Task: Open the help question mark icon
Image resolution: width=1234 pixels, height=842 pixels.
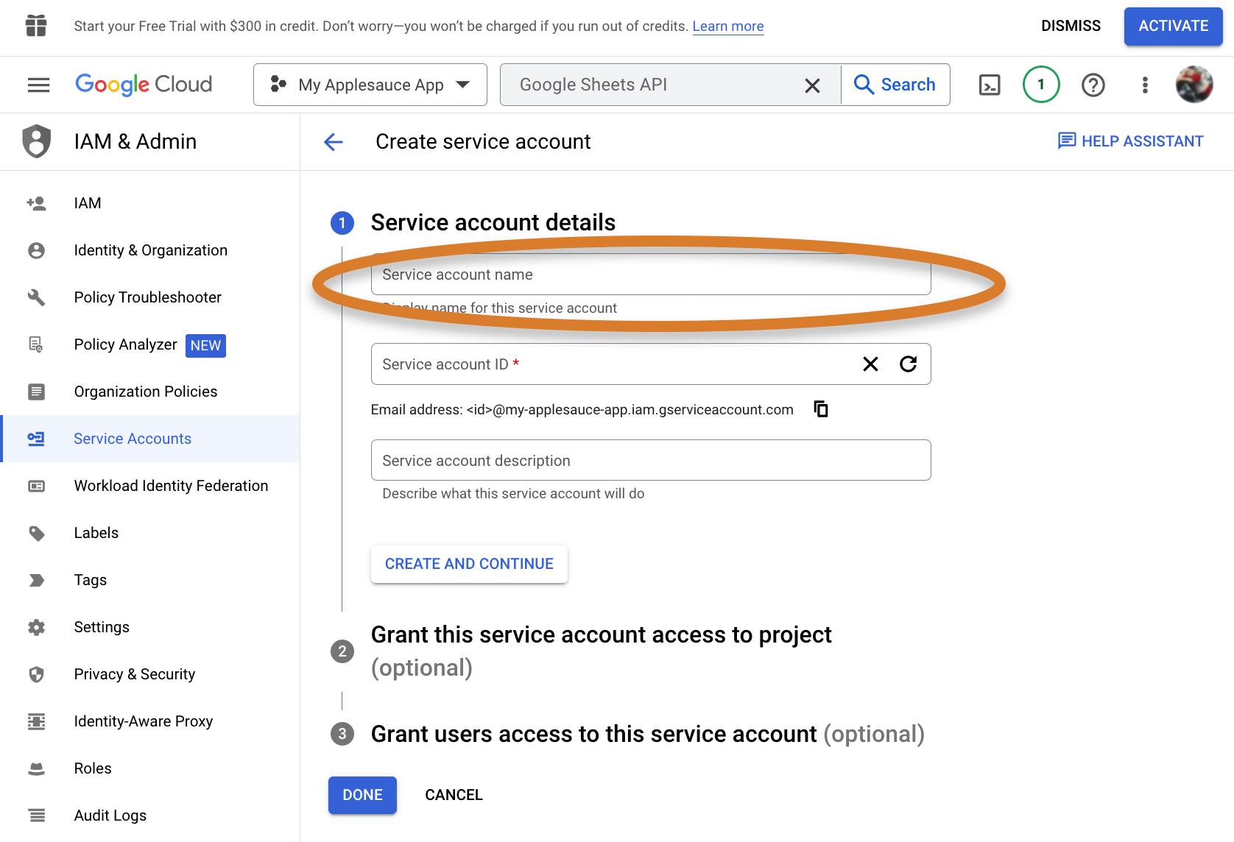Action: pos(1093,85)
